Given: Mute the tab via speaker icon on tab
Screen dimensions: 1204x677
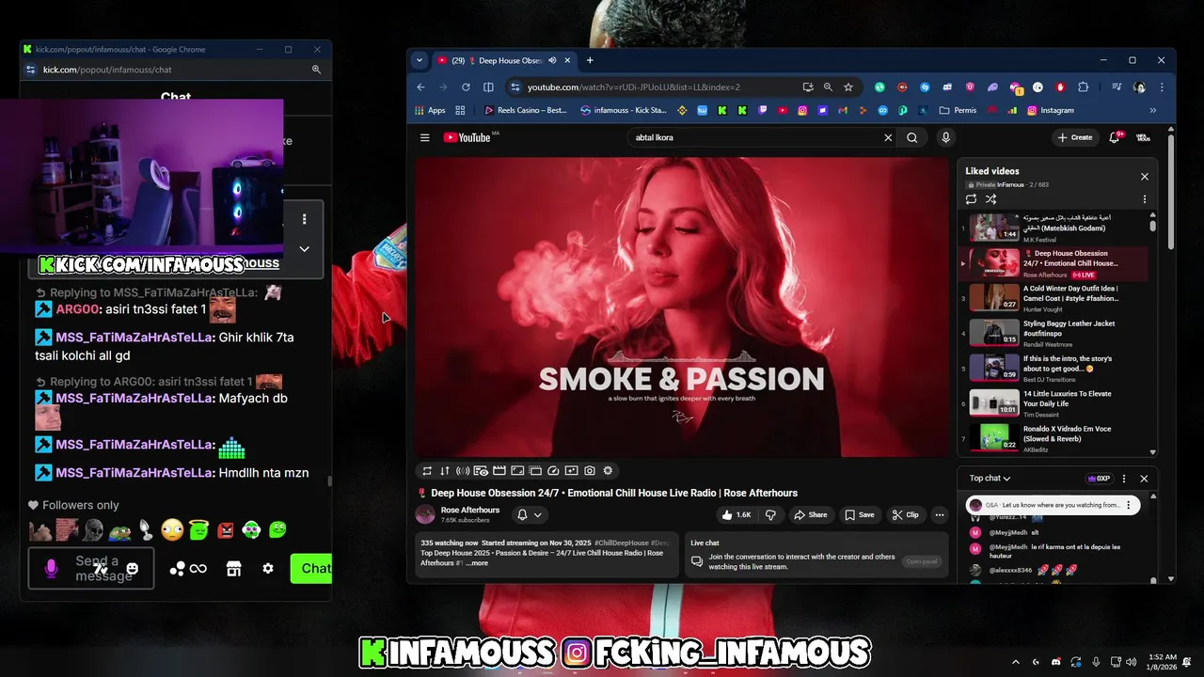Looking at the screenshot, I should 553,60.
